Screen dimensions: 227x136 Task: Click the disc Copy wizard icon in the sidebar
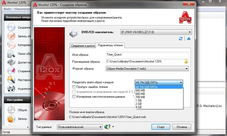coord(11,45)
